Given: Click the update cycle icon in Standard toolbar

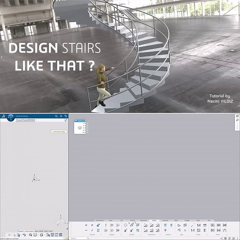Looking at the screenshot, I should (42, 235).
